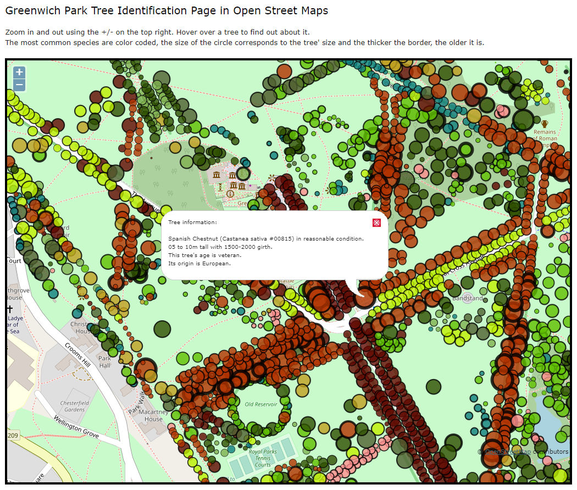
Task: Select a teal tree circle above the museum buildings
Action: pos(246,164)
